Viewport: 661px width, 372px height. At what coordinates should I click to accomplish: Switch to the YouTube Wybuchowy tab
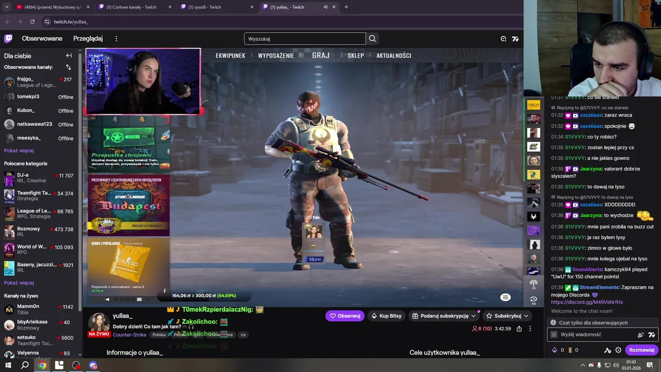click(x=53, y=7)
